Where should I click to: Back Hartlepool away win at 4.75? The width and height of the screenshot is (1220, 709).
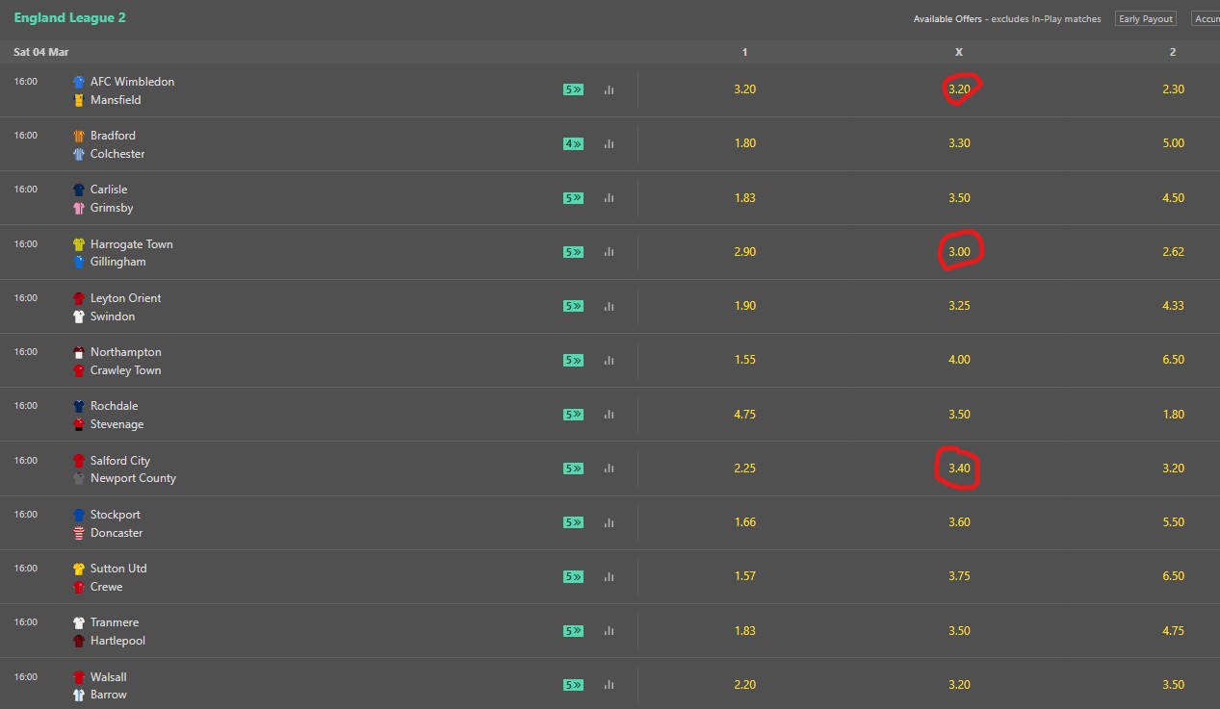click(x=1173, y=631)
